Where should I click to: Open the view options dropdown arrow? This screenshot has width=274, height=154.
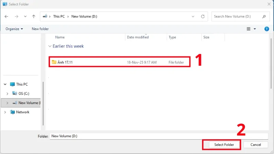(255, 29)
